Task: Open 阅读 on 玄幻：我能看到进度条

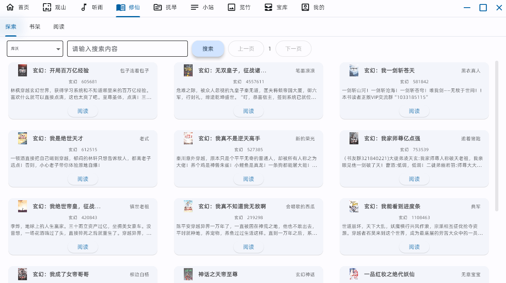Action: pyautogui.click(x=414, y=247)
